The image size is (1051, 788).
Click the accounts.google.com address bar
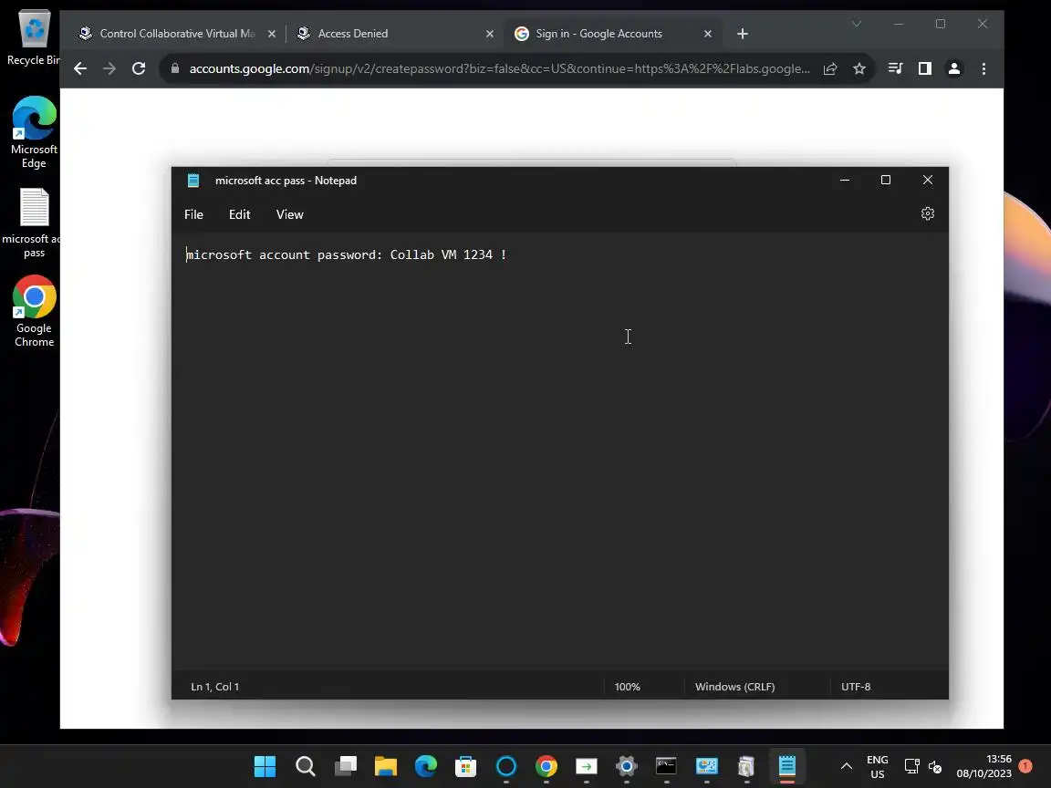click(x=499, y=68)
